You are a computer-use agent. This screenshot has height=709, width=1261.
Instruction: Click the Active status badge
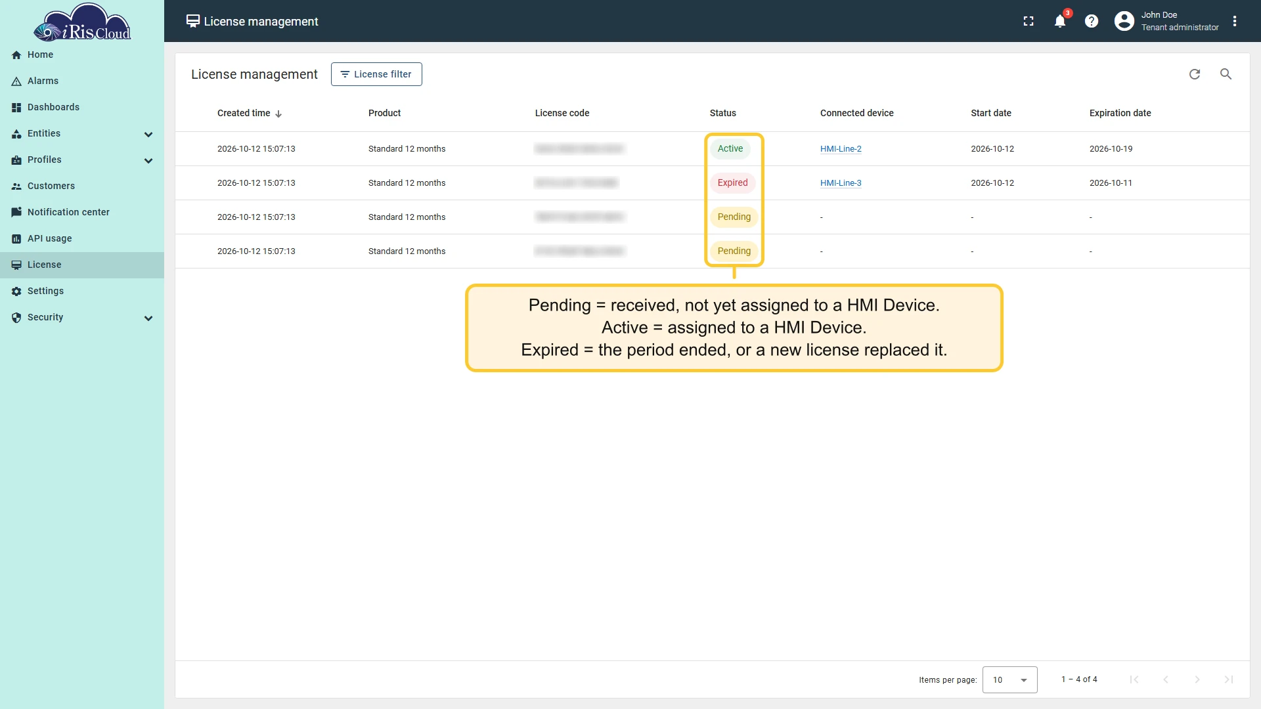[x=730, y=148]
